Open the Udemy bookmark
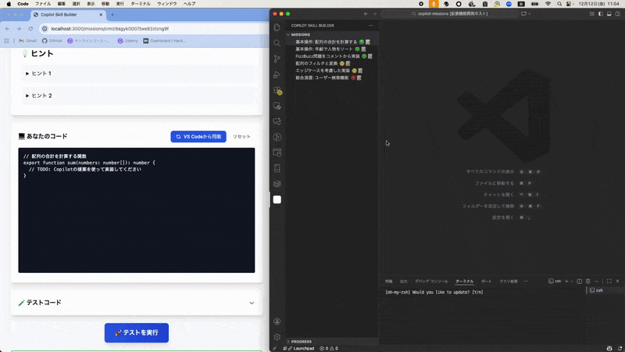Image resolution: width=625 pixels, height=352 pixels. (127, 41)
